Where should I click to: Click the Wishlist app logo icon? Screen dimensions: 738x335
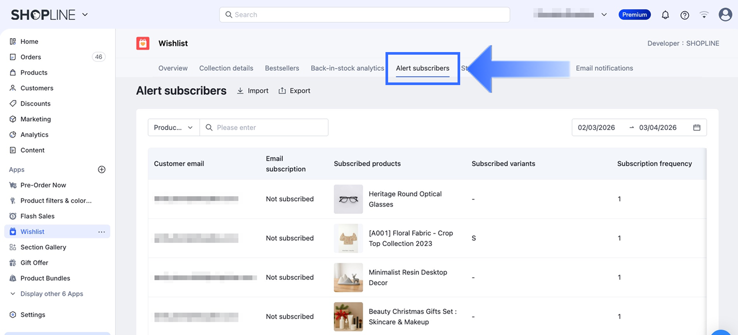[x=143, y=43]
